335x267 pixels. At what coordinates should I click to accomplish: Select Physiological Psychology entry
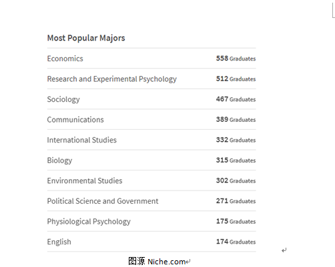coord(89,222)
